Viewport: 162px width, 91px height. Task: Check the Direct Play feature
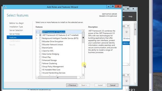(x=40, y=57)
